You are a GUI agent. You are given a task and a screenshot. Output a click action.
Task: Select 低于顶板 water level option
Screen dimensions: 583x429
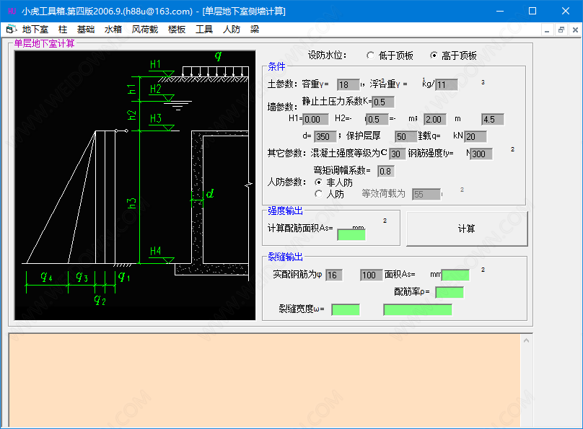390,56
